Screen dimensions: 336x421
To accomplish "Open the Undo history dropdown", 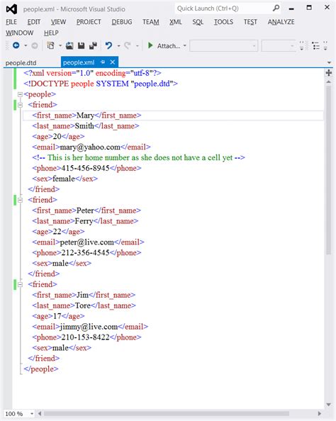I will 118,46.
